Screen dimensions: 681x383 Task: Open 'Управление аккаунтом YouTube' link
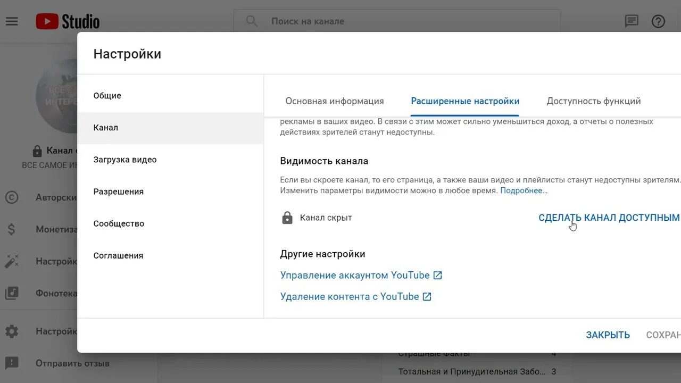tap(355, 275)
